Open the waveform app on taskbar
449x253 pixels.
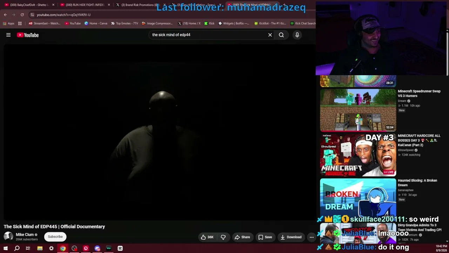tap(109, 248)
